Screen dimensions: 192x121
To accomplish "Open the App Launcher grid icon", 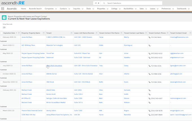I will tap(3, 8).
